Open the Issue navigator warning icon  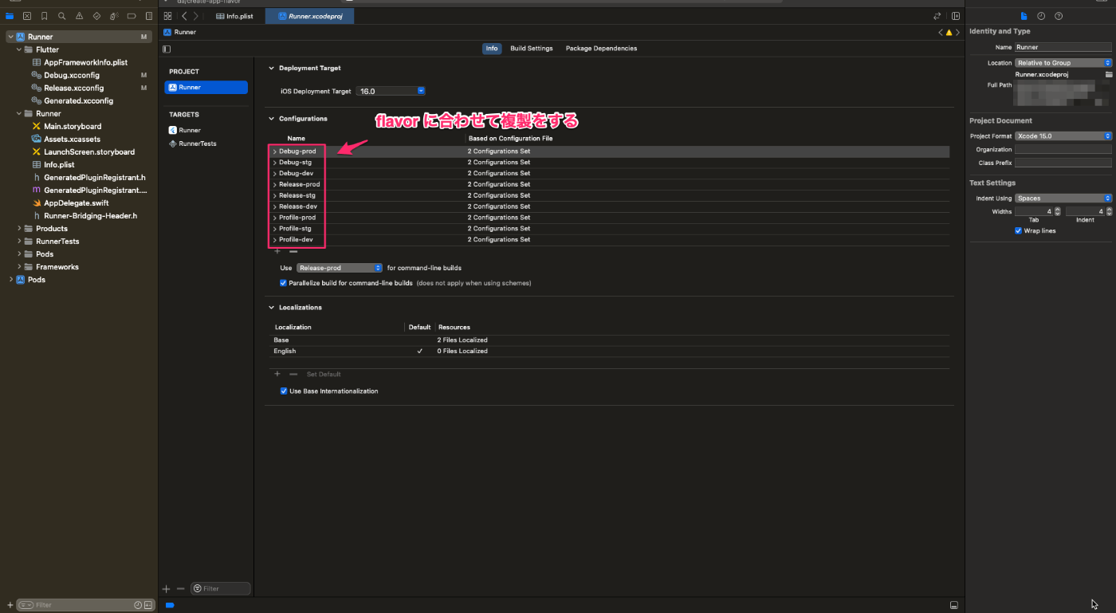point(79,16)
